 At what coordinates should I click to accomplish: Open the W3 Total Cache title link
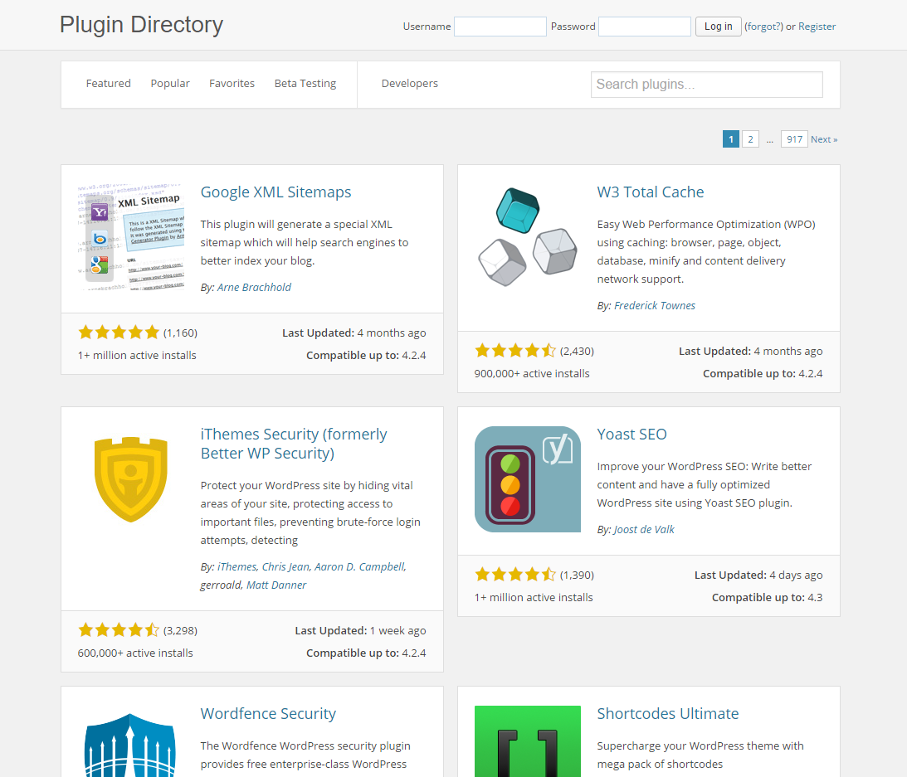pyautogui.click(x=651, y=192)
